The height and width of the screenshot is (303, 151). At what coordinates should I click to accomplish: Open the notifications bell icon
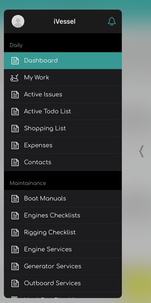(112, 21)
